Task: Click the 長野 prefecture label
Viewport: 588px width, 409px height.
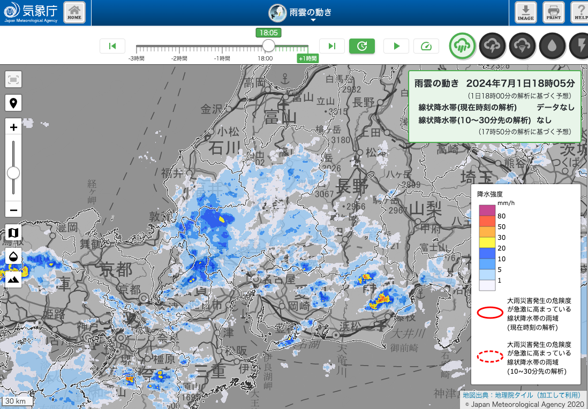Action: click(352, 186)
